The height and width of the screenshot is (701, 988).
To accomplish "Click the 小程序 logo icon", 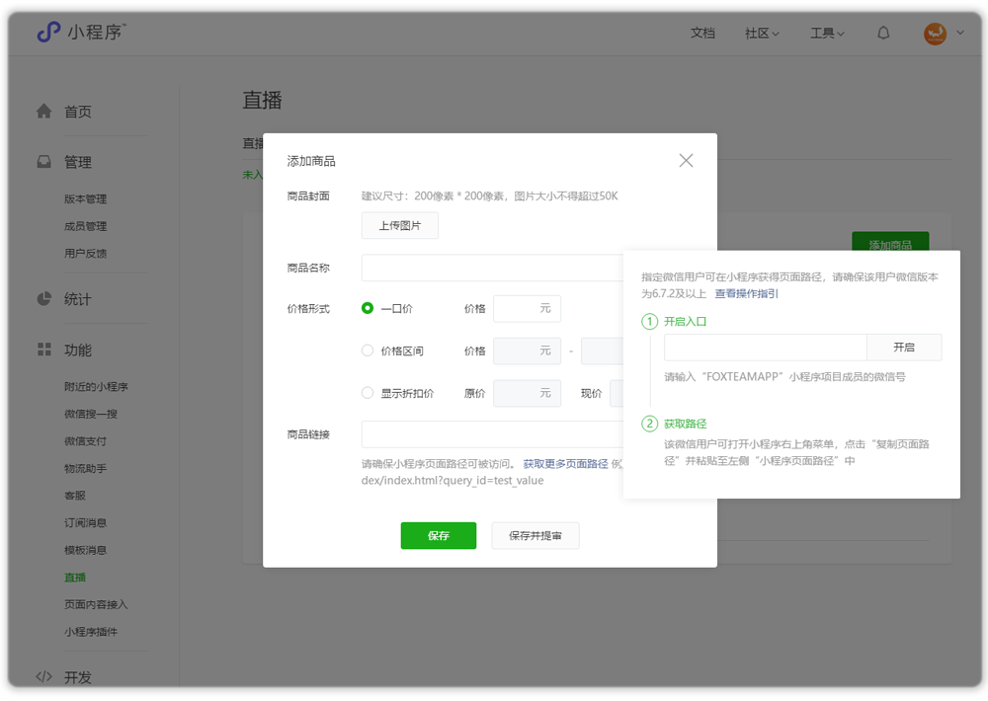I will pos(48,33).
